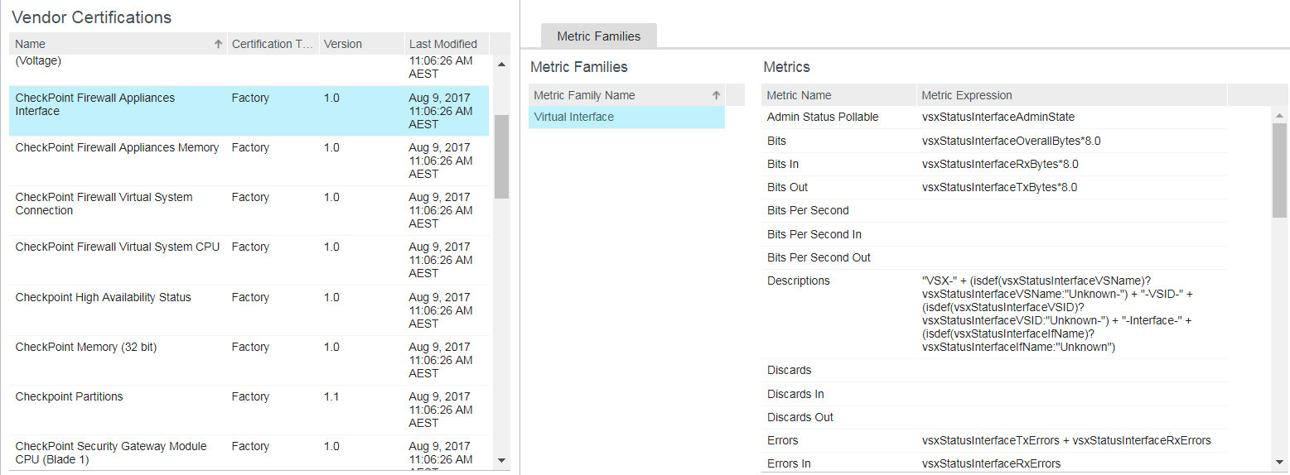Click the Admin Status Pollable metric

coord(823,117)
